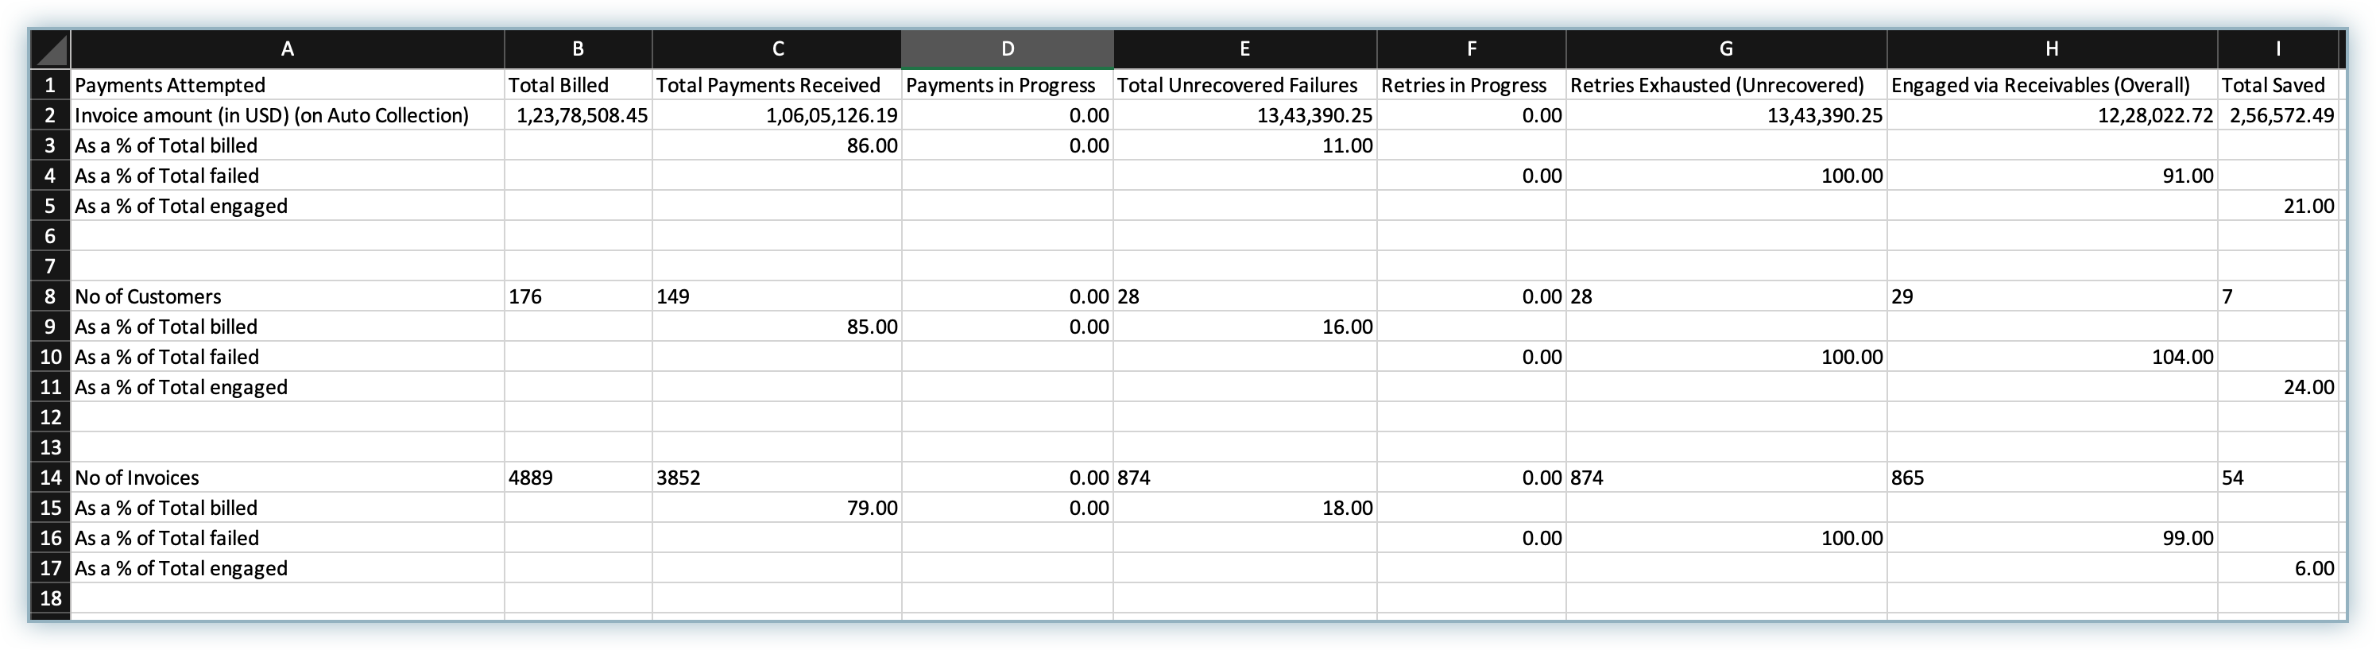The height and width of the screenshot is (650, 2376).
Task: Select row 6 header
Action: [x=51, y=236]
